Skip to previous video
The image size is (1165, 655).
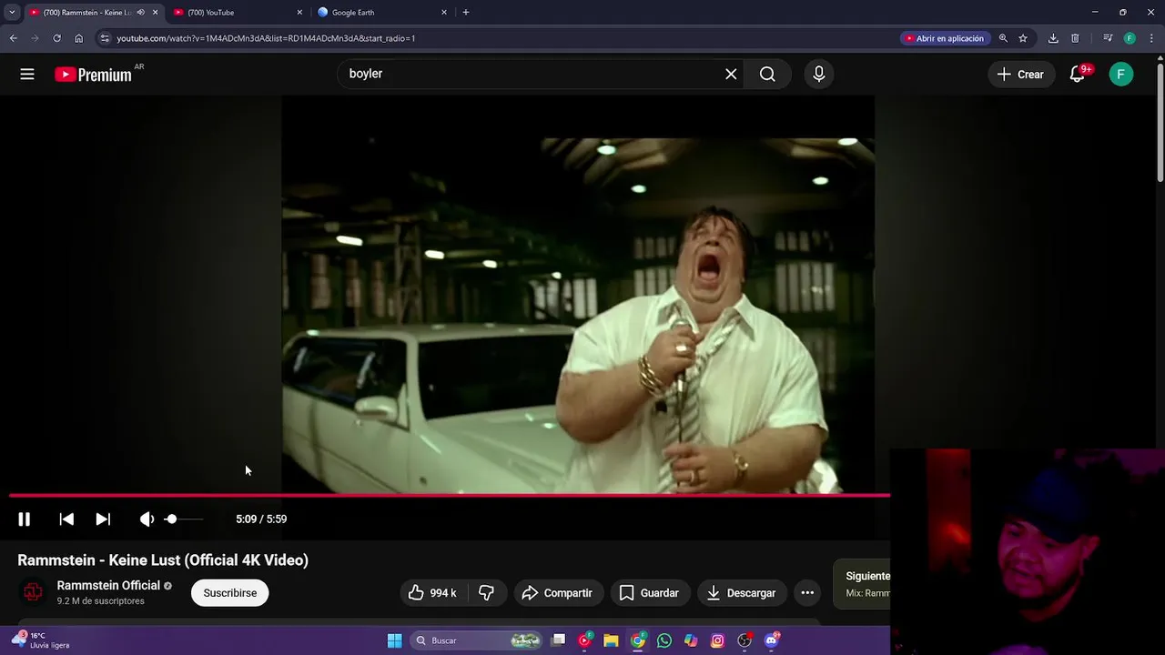pos(66,519)
